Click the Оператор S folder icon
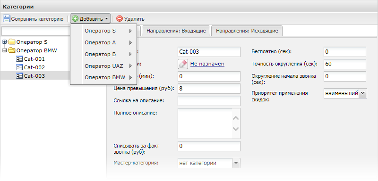This screenshot has height=181, width=378. click(12, 42)
